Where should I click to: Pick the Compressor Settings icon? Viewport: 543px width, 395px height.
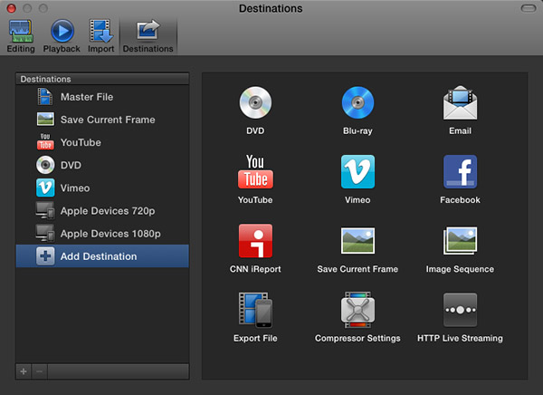click(x=357, y=310)
